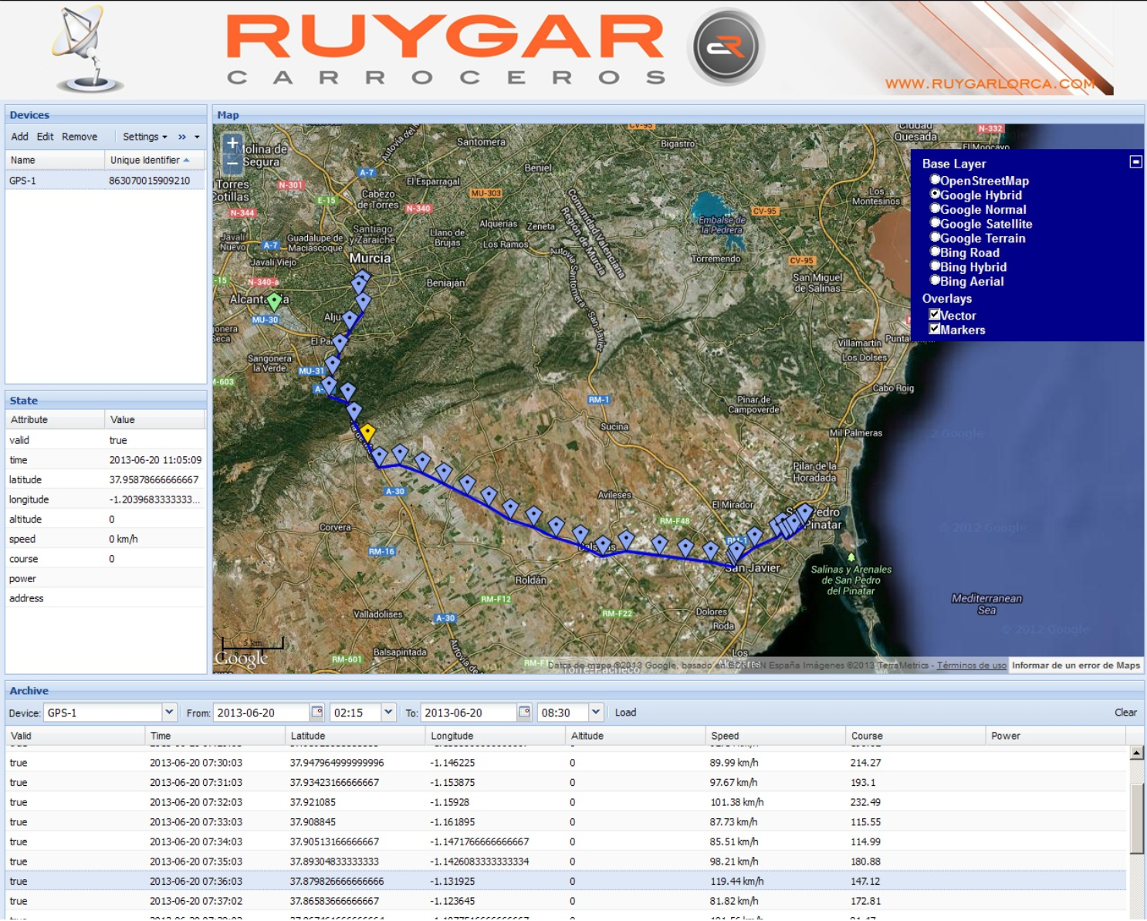
Task: Zoom in on the map
Action: (x=232, y=144)
